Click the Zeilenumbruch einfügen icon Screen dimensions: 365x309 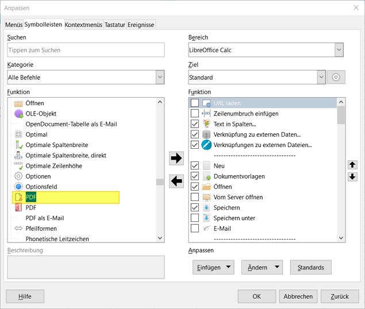coord(206,114)
